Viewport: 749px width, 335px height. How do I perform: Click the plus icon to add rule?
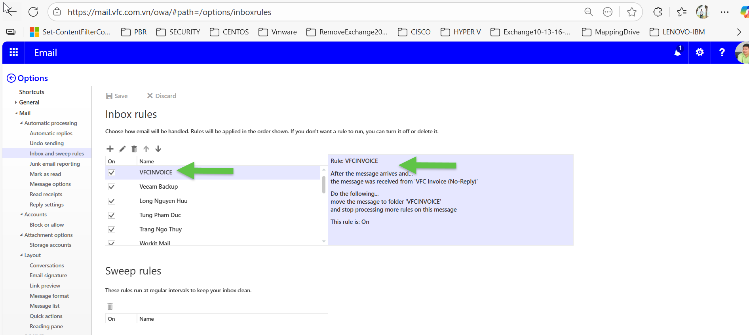110,149
